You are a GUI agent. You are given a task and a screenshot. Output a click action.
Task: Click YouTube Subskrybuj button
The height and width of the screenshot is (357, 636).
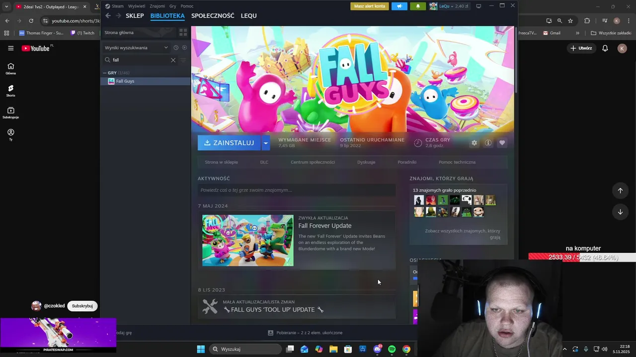tap(82, 306)
